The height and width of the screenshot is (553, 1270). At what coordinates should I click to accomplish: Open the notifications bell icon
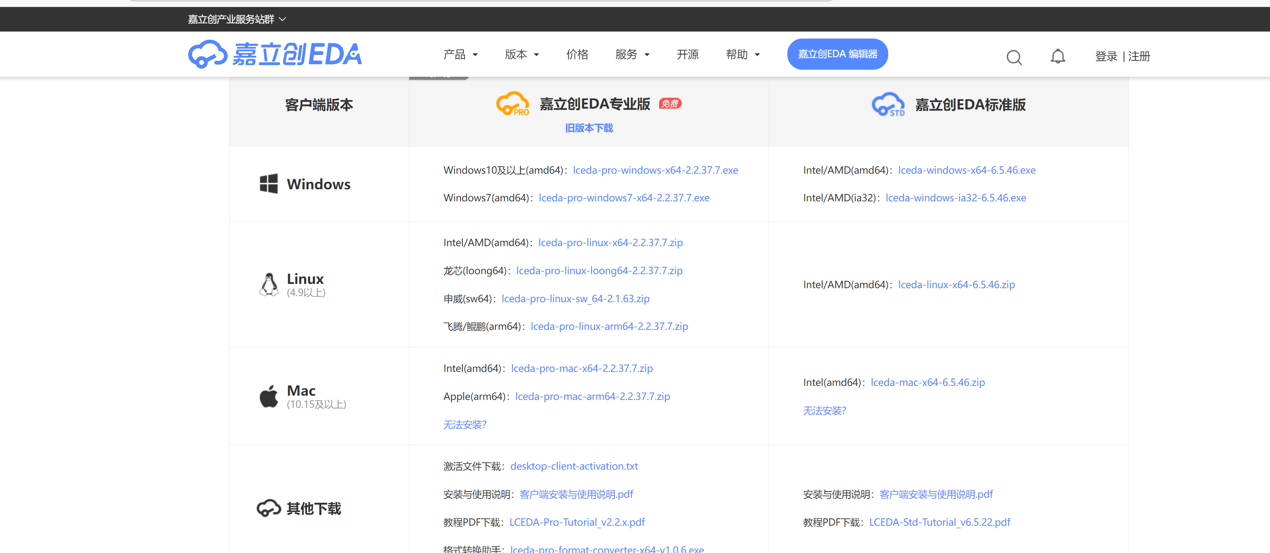coord(1058,57)
